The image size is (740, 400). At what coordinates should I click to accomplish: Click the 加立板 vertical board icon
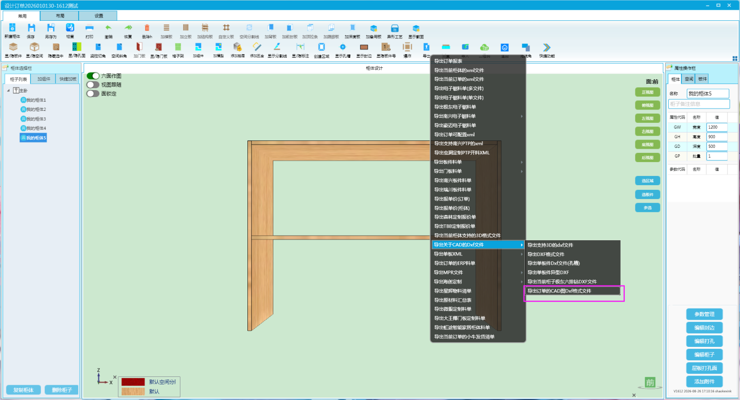tap(185, 28)
